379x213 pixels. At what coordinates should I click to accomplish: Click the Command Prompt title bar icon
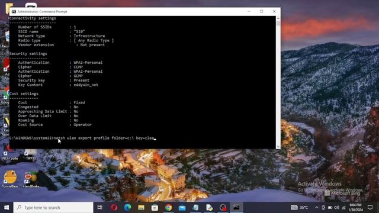[14, 12]
